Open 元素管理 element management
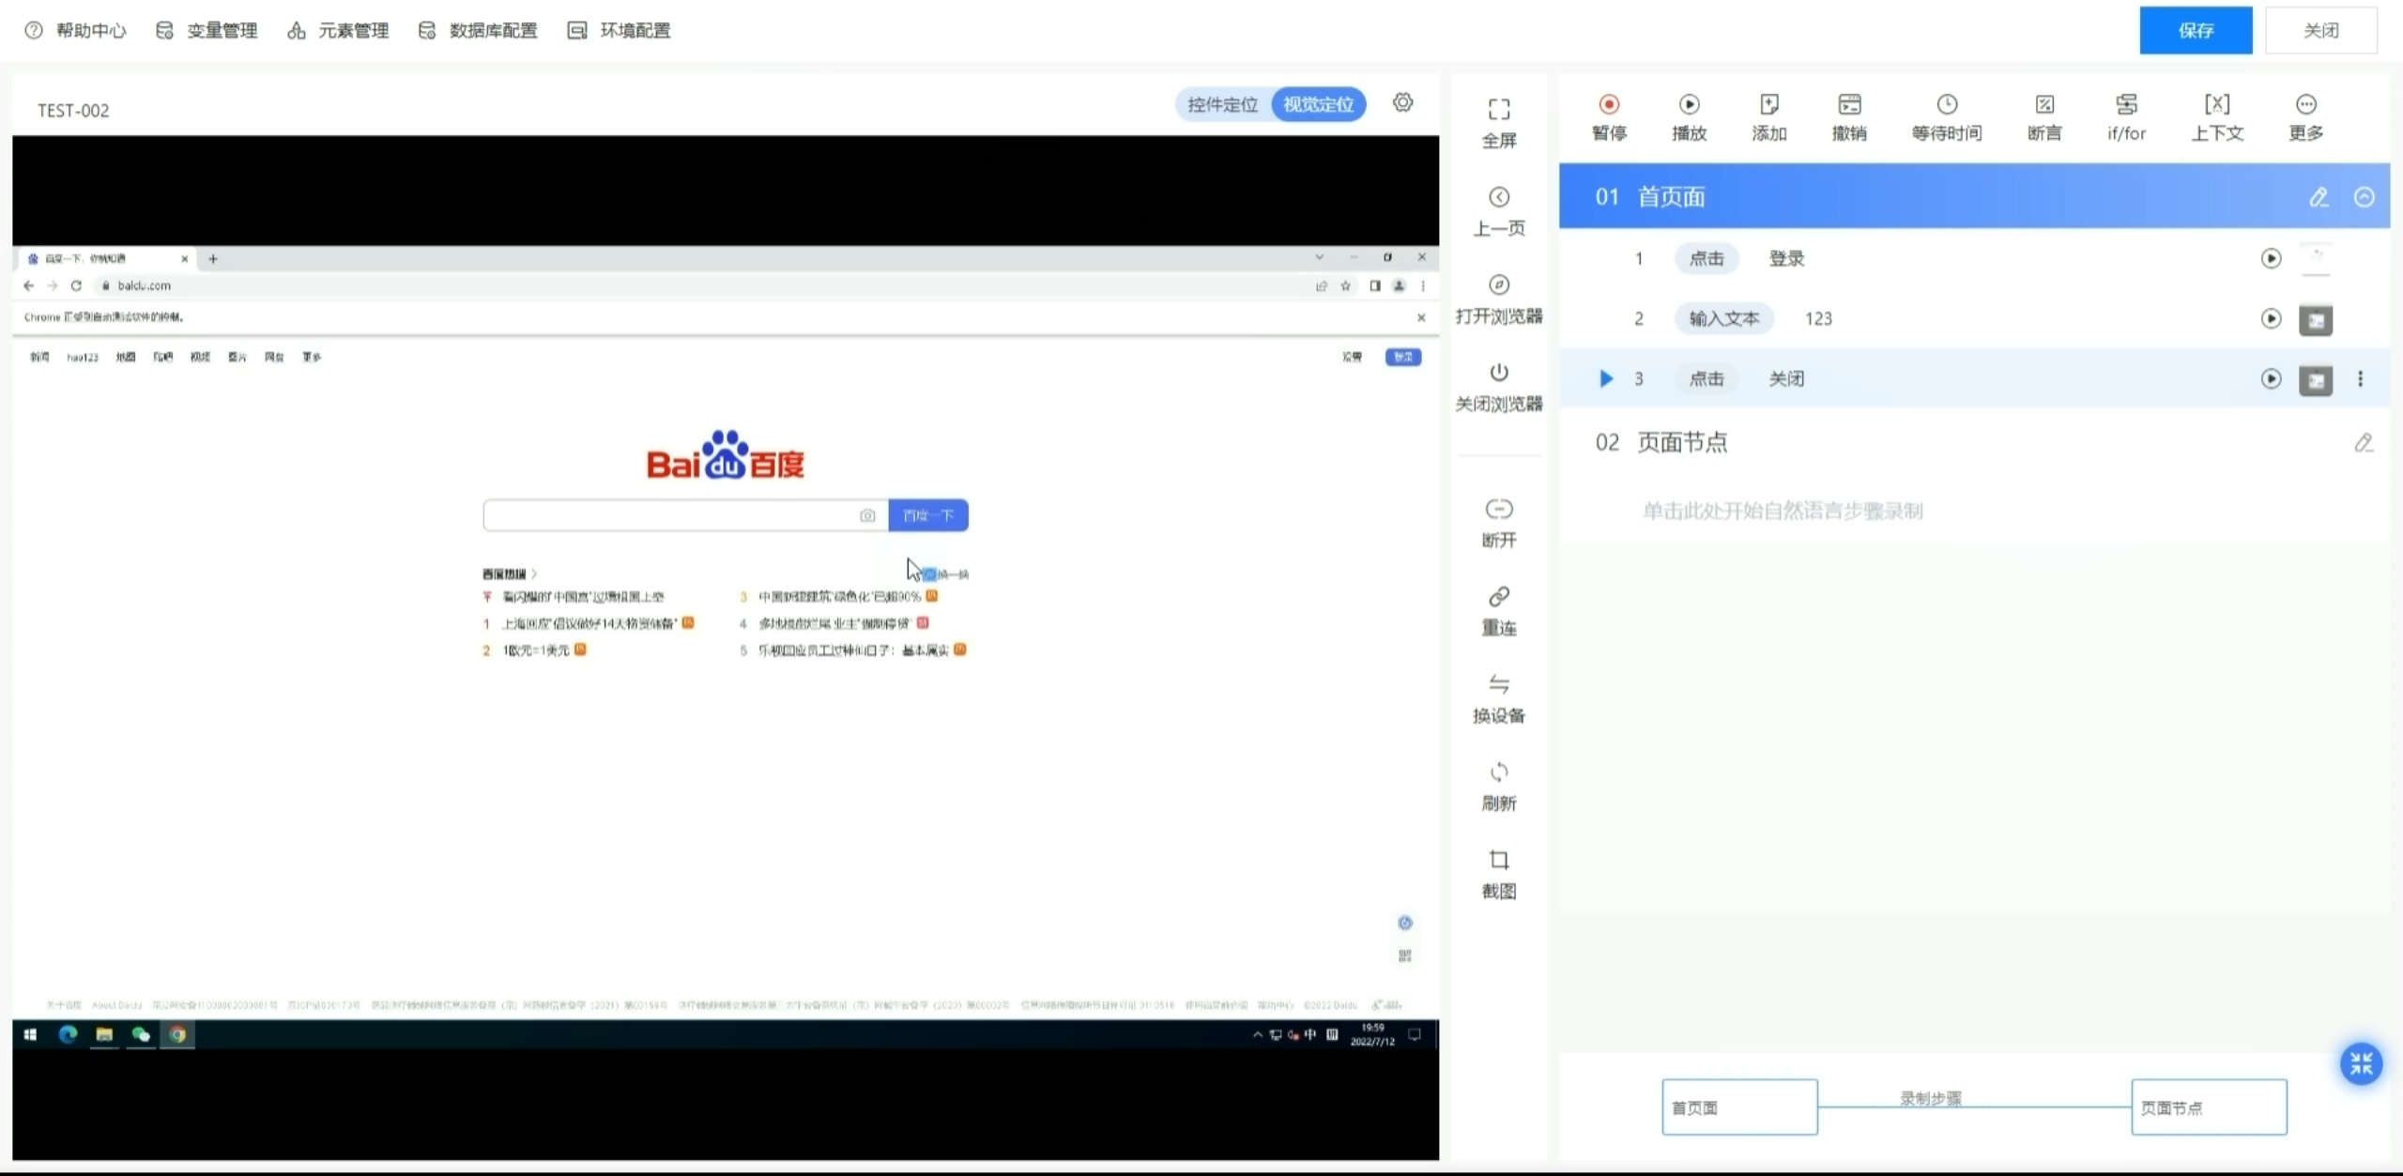Screen dimensions: 2403x1176 338,30
